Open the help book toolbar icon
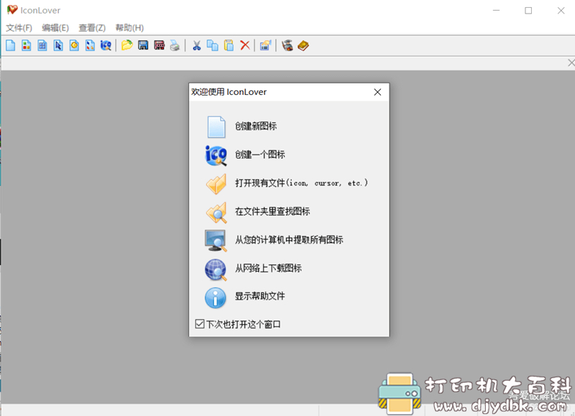The height and width of the screenshot is (416, 575). 303,45
